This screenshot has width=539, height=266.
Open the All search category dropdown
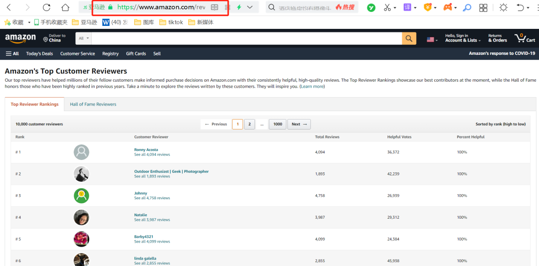click(83, 38)
